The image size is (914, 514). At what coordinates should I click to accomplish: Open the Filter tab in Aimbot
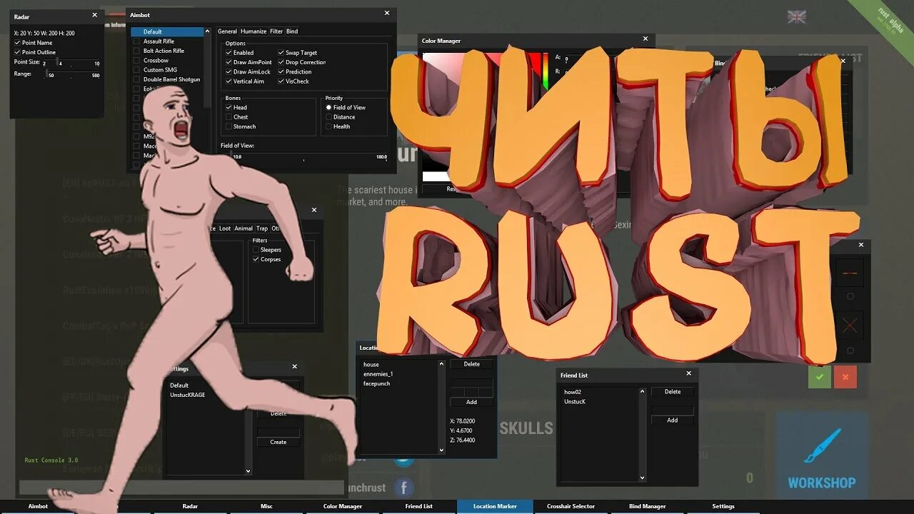(x=276, y=31)
